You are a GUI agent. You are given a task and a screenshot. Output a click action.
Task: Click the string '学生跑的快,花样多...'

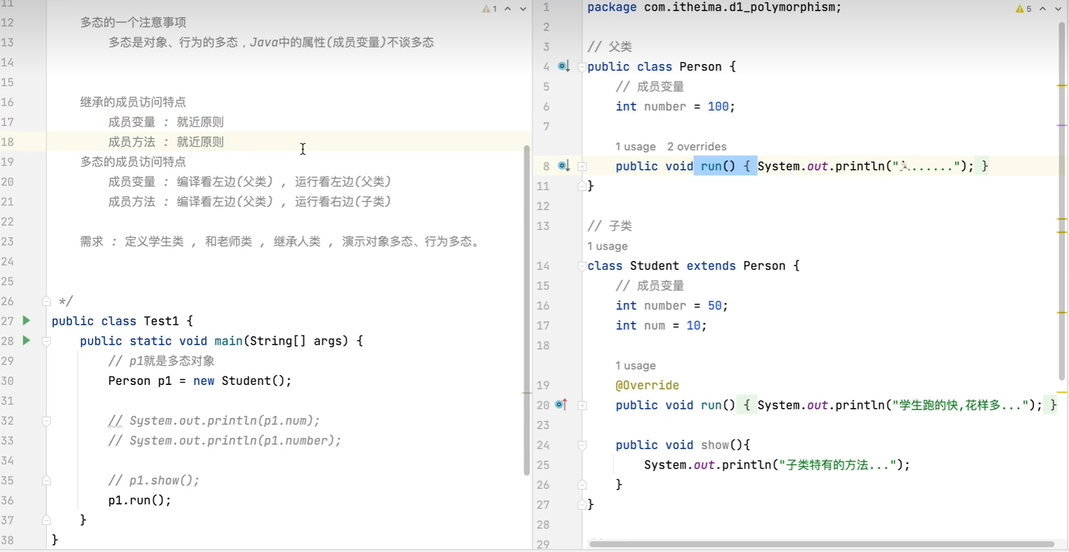coord(960,405)
